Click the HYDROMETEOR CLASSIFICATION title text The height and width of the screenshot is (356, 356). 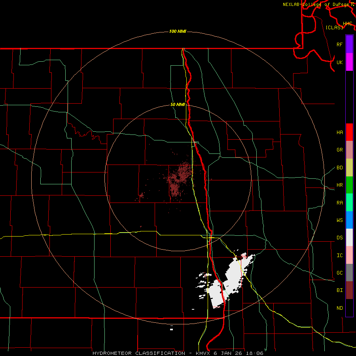(139, 353)
